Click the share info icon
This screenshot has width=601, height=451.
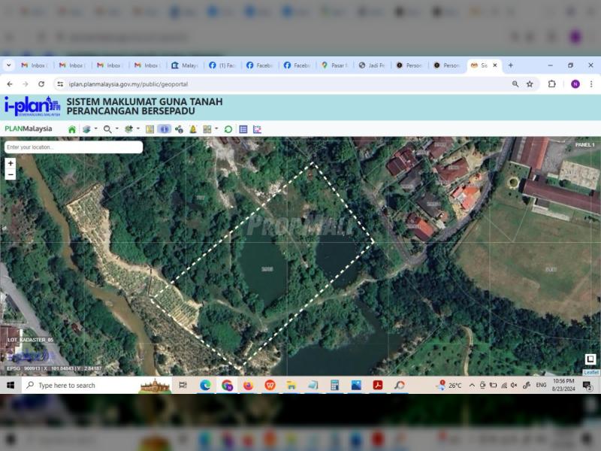[179, 129]
